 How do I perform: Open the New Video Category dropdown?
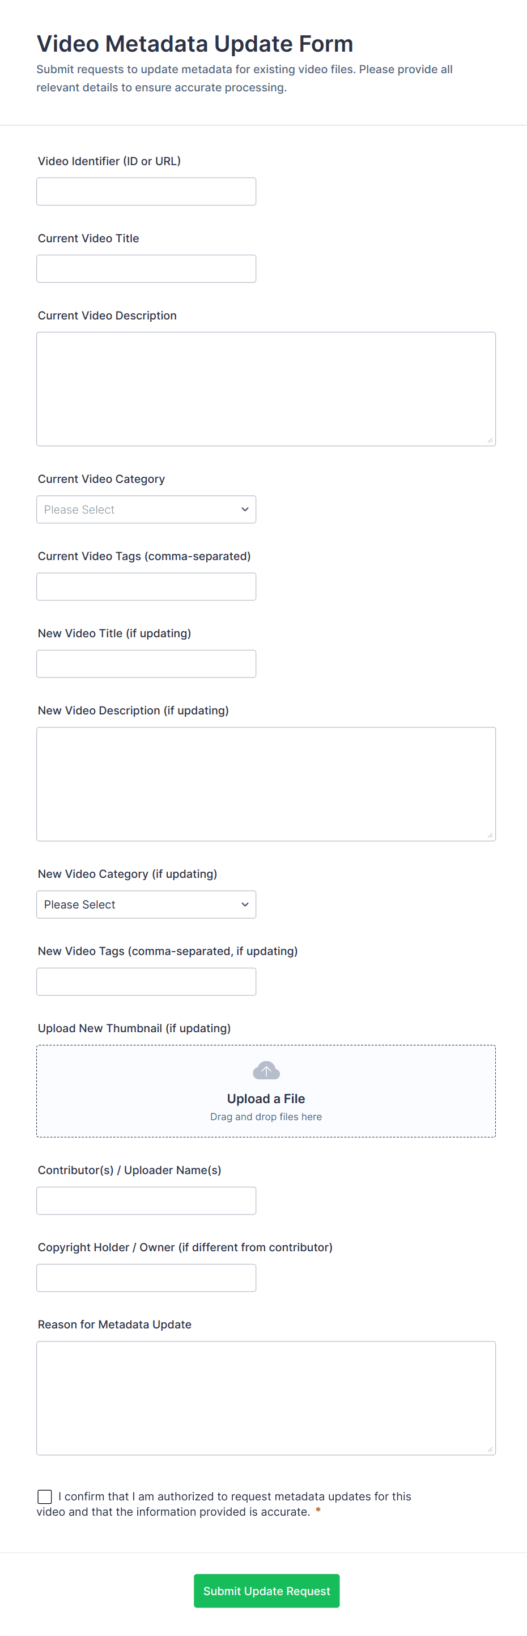(x=146, y=905)
